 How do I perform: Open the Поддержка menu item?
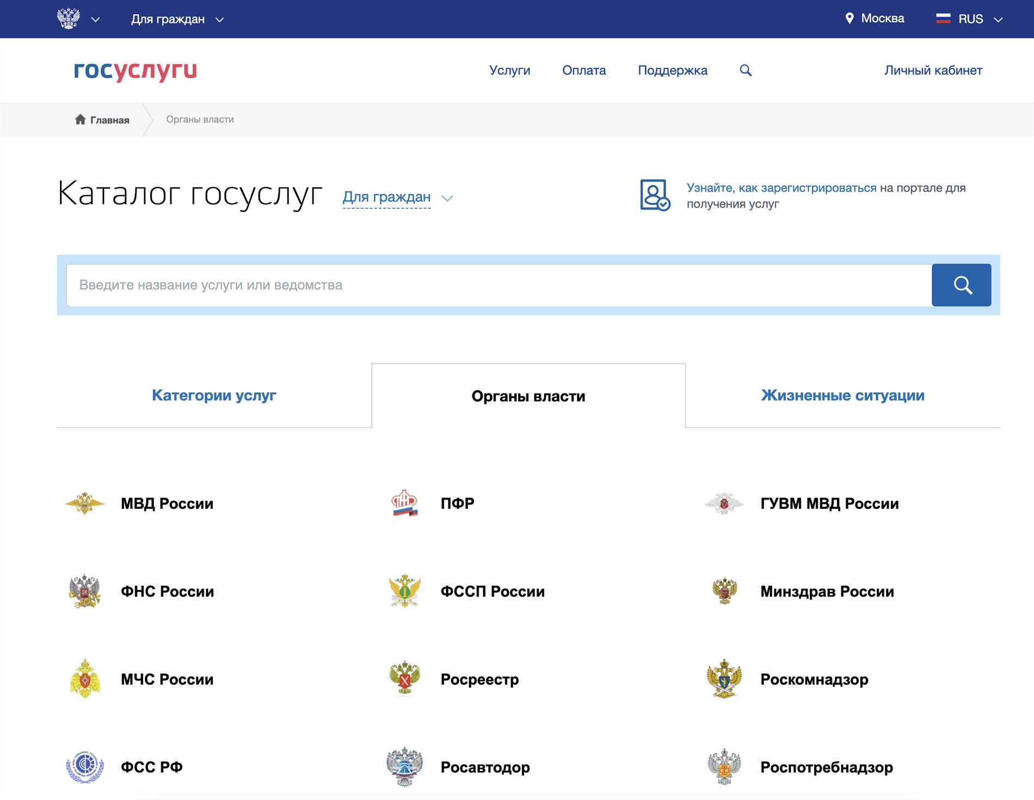673,70
